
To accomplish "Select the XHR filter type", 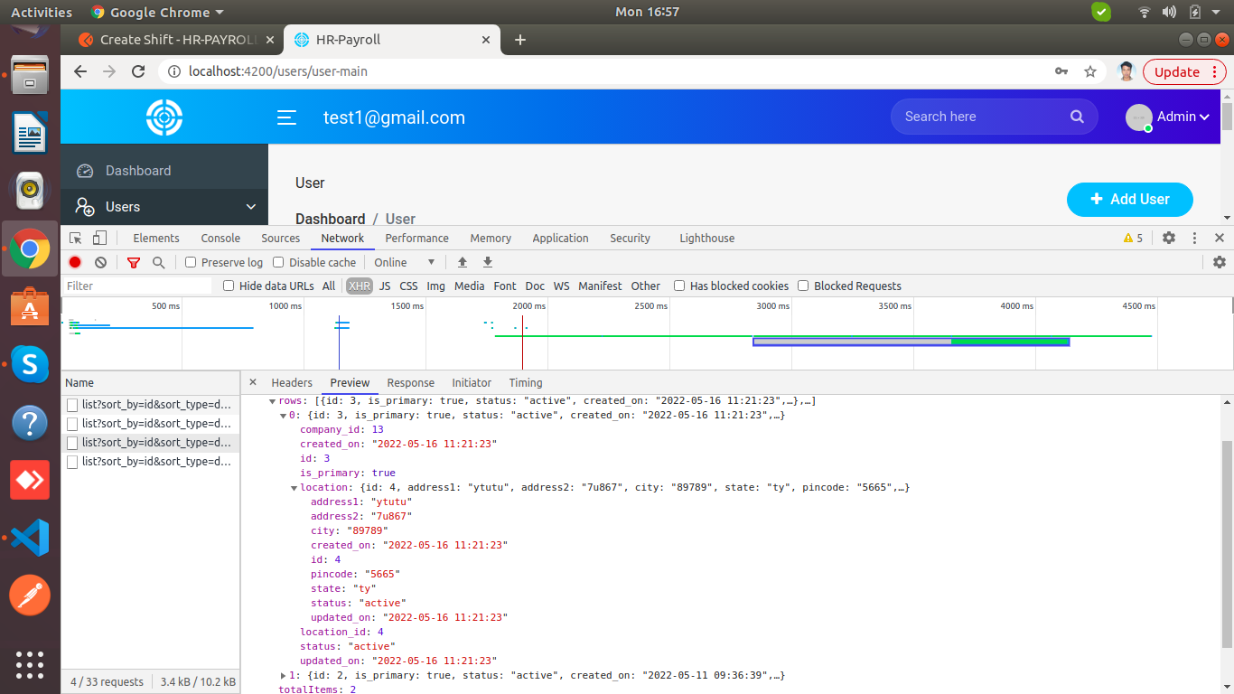I will 360,286.
